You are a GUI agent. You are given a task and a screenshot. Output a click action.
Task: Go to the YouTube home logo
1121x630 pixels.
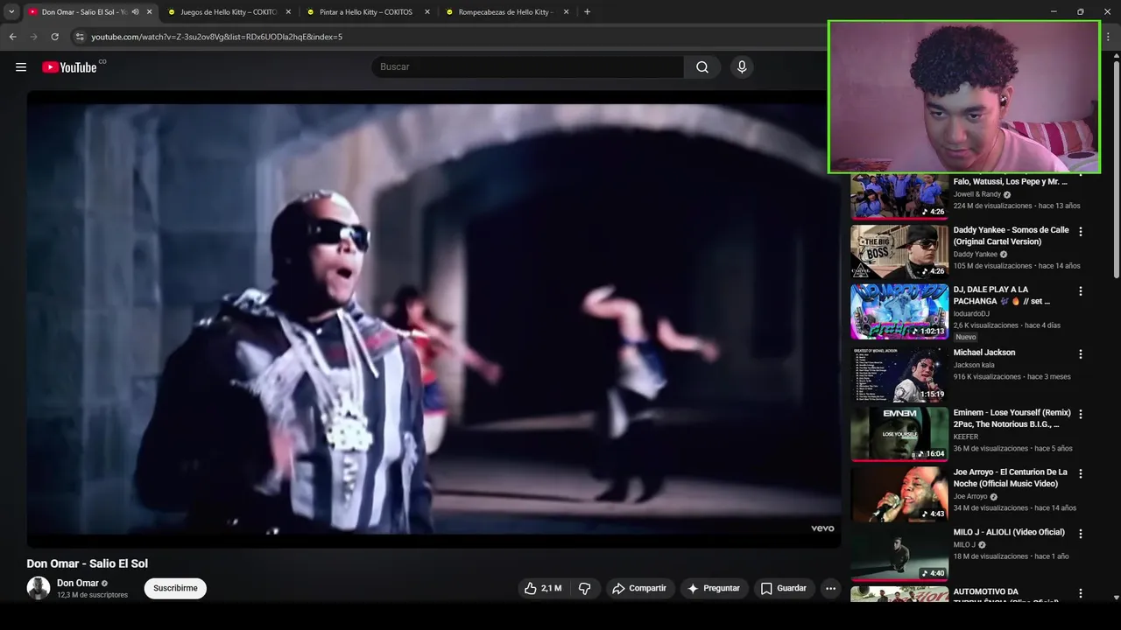pyautogui.click(x=70, y=67)
